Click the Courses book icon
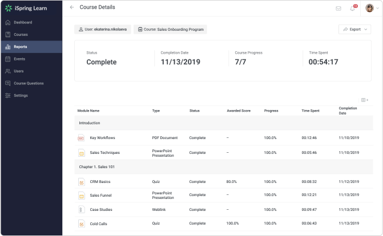 tap(8, 35)
